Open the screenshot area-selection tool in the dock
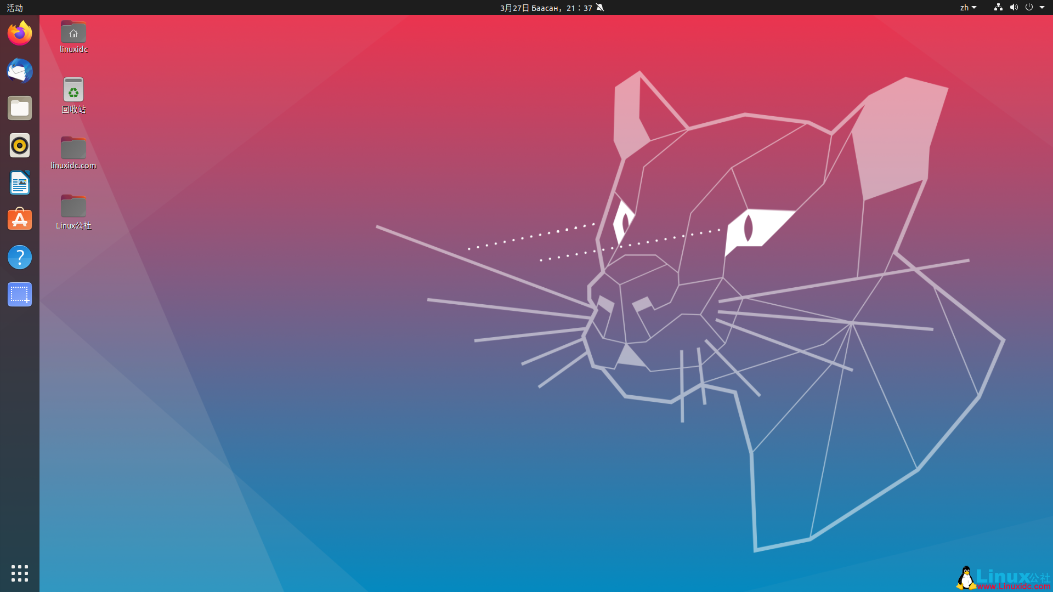The image size is (1053, 592). (19, 294)
